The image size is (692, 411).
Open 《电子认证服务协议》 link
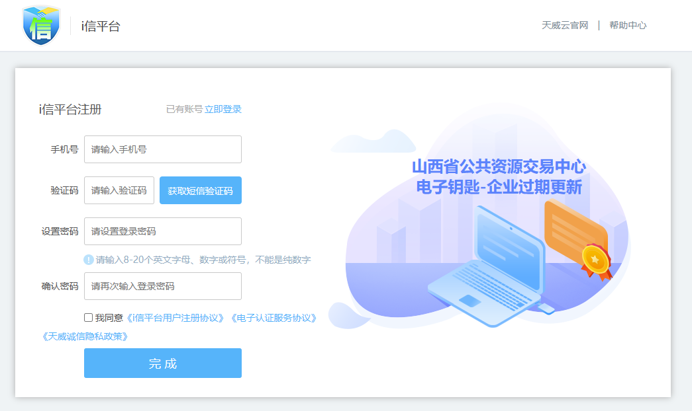click(273, 318)
